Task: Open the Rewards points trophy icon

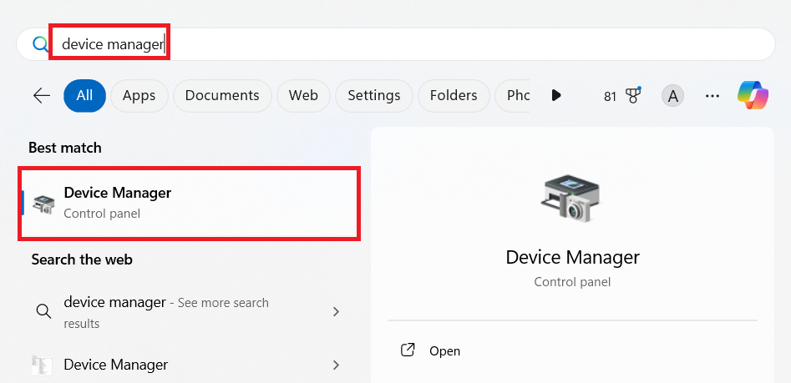Action: (x=632, y=95)
